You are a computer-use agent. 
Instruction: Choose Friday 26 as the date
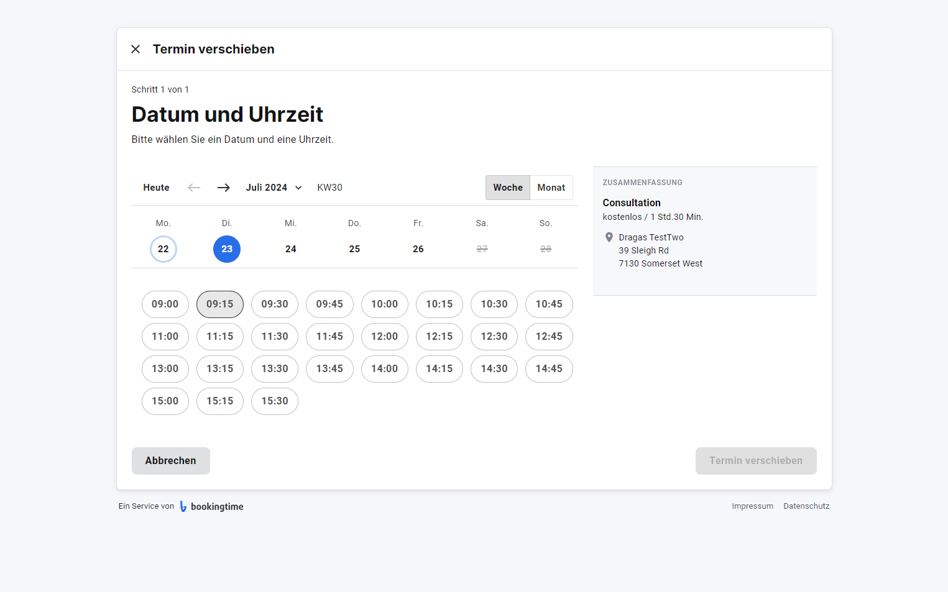point(418,249)
